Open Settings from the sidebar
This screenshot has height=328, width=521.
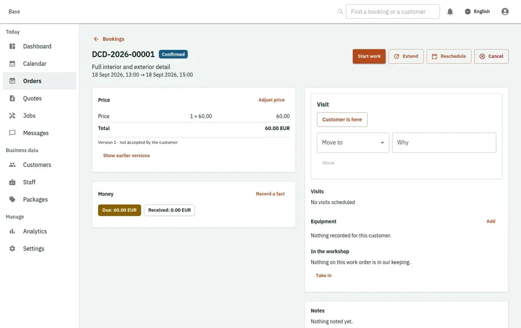click(x=40, y=249)
